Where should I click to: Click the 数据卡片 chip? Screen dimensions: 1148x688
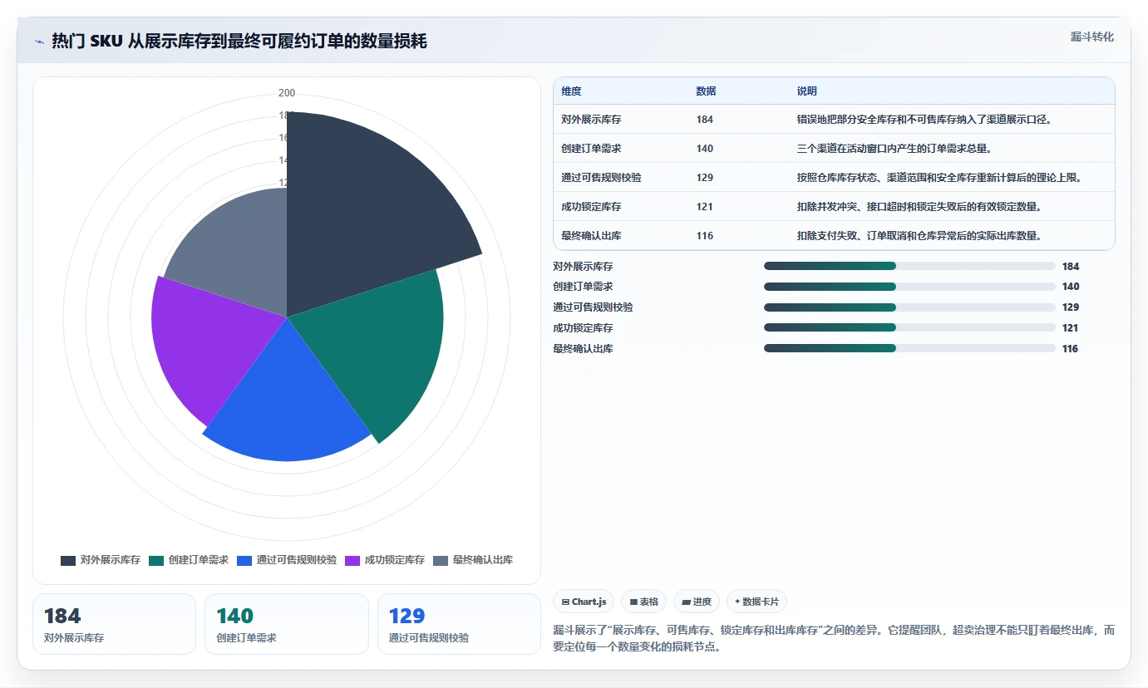tap(756, 602)
